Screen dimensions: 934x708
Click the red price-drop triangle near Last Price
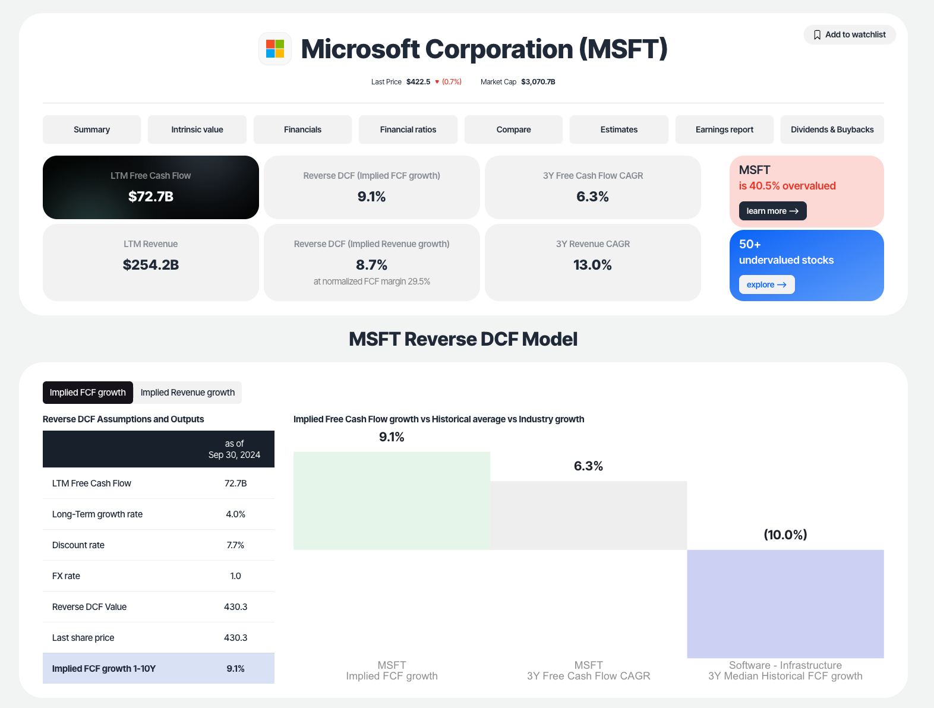pos(437,82)
